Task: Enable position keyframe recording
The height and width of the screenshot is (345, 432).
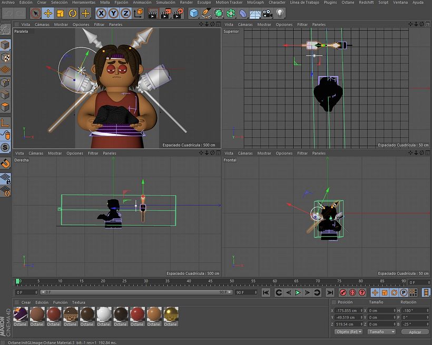Action: (375, 293)
